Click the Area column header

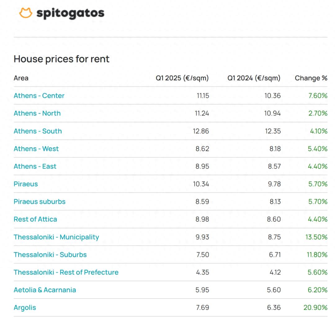[x=21, y=78]
